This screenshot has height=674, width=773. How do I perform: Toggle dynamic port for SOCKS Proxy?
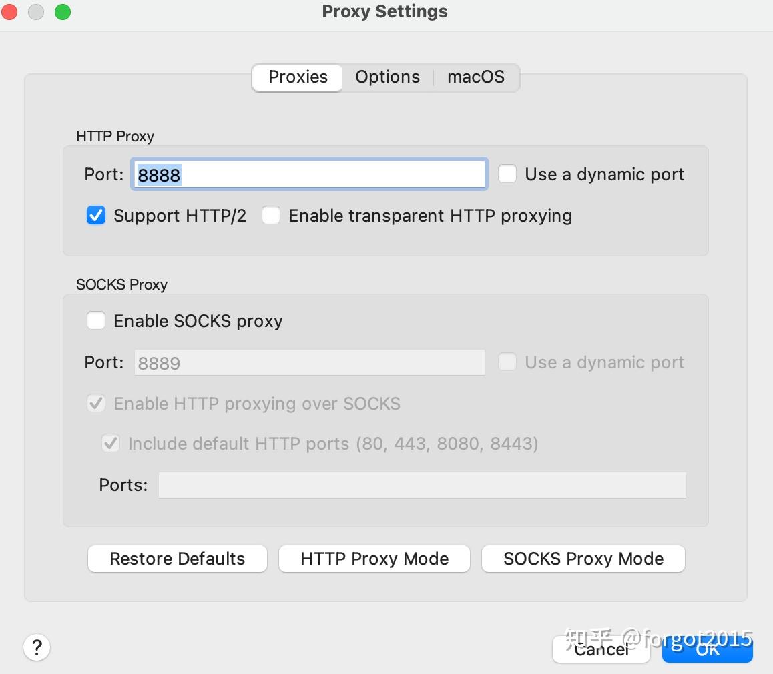coord(507,362)
